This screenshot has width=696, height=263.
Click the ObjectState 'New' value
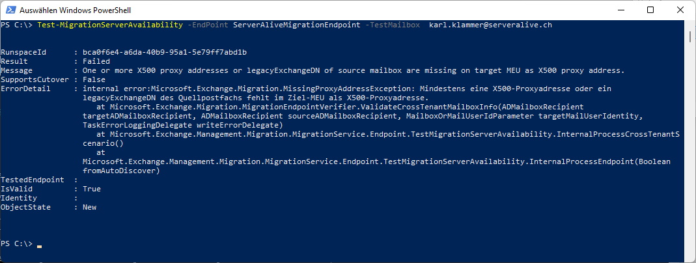[x=89, y=207]
